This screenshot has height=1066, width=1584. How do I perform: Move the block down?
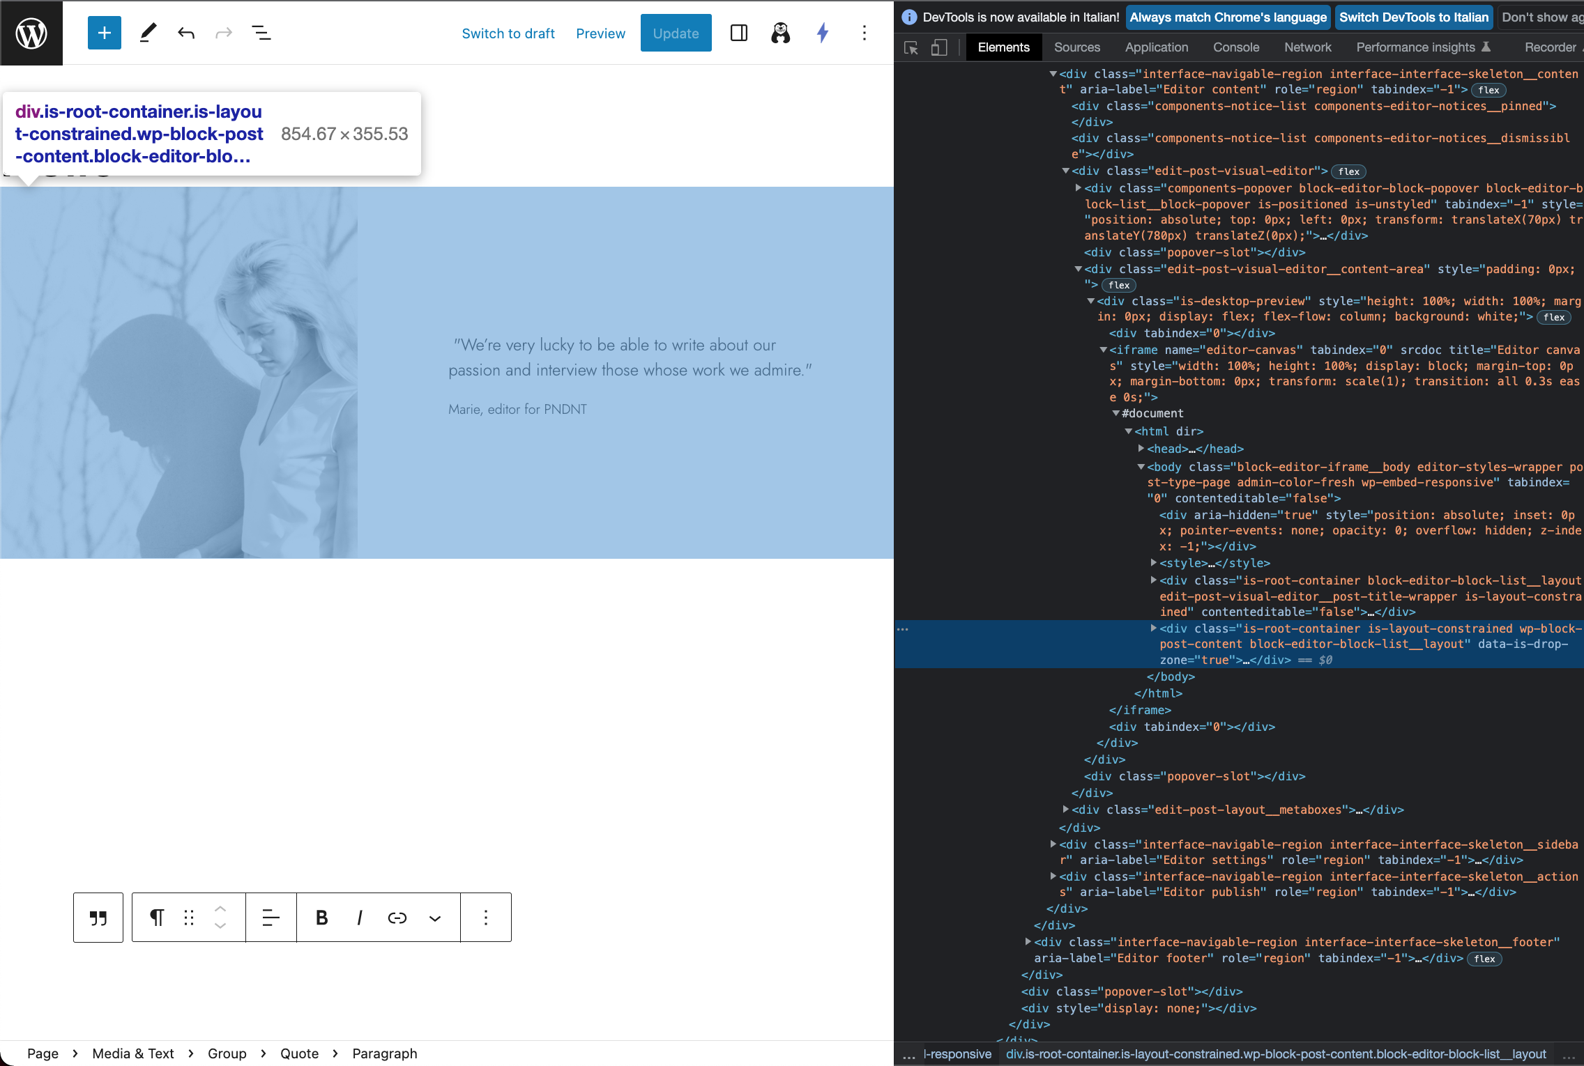pos(220,926)
